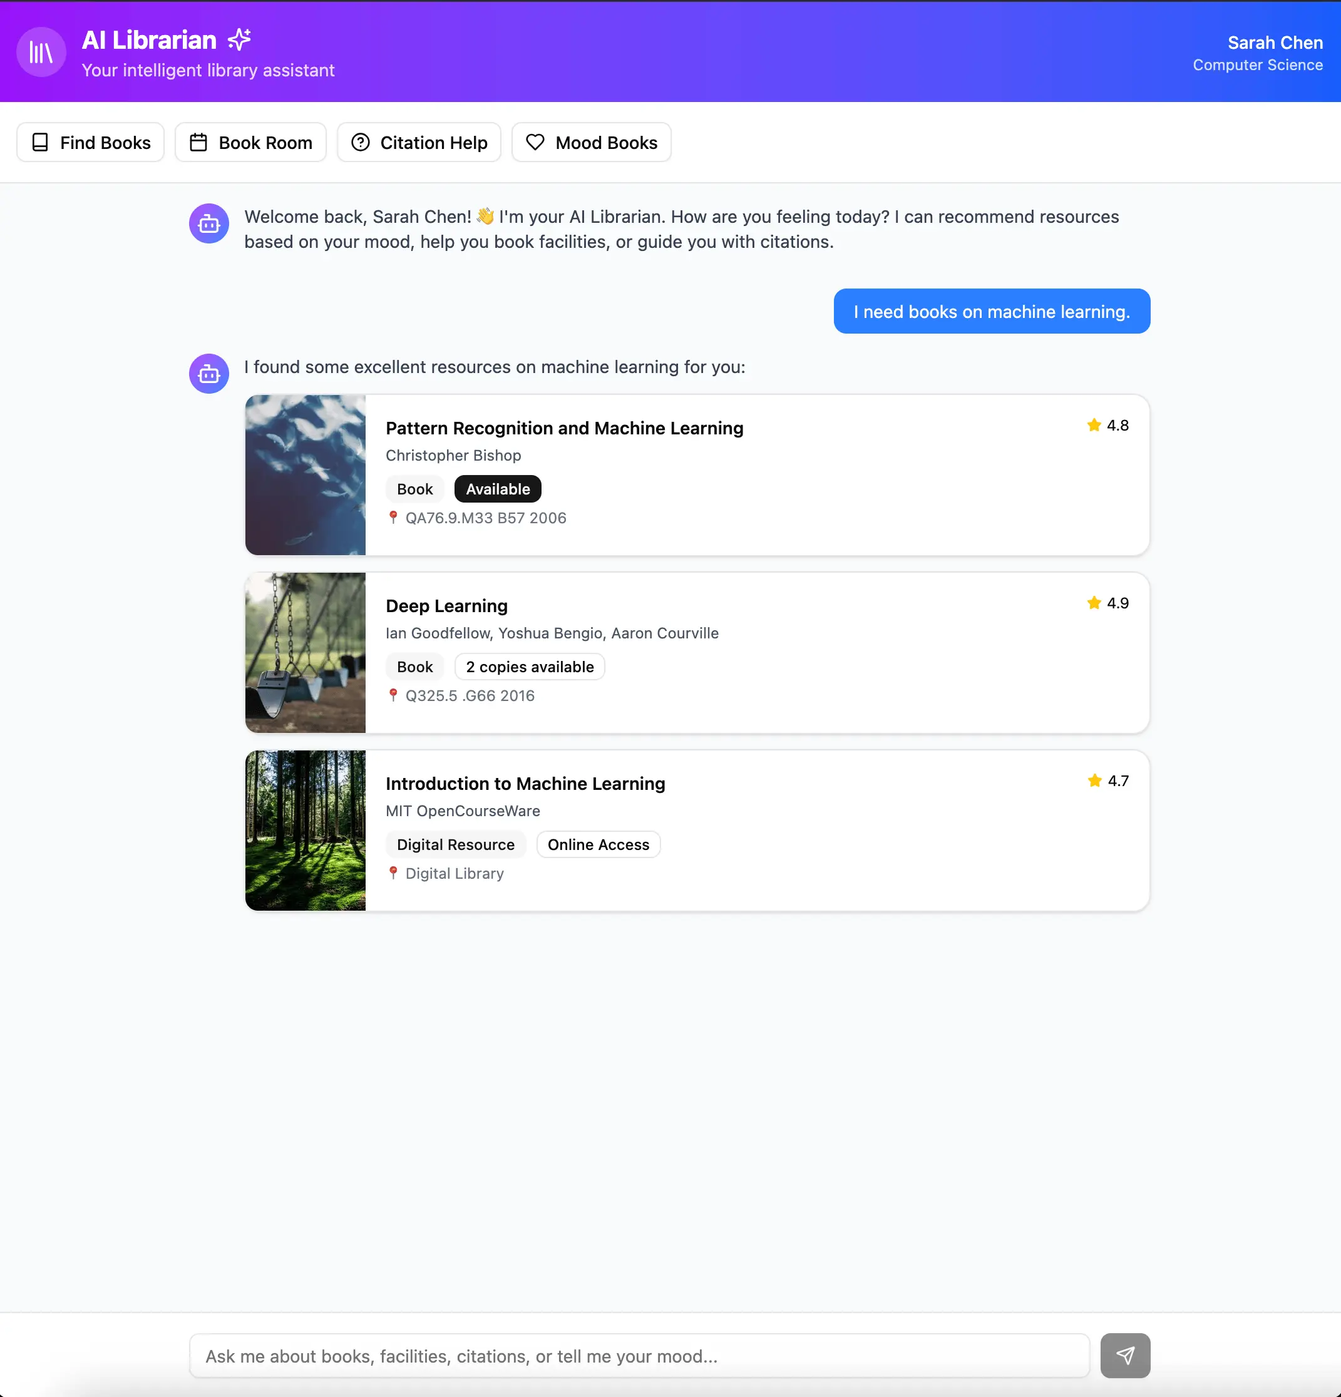Click the question mark icon on Citation Help

361,143
